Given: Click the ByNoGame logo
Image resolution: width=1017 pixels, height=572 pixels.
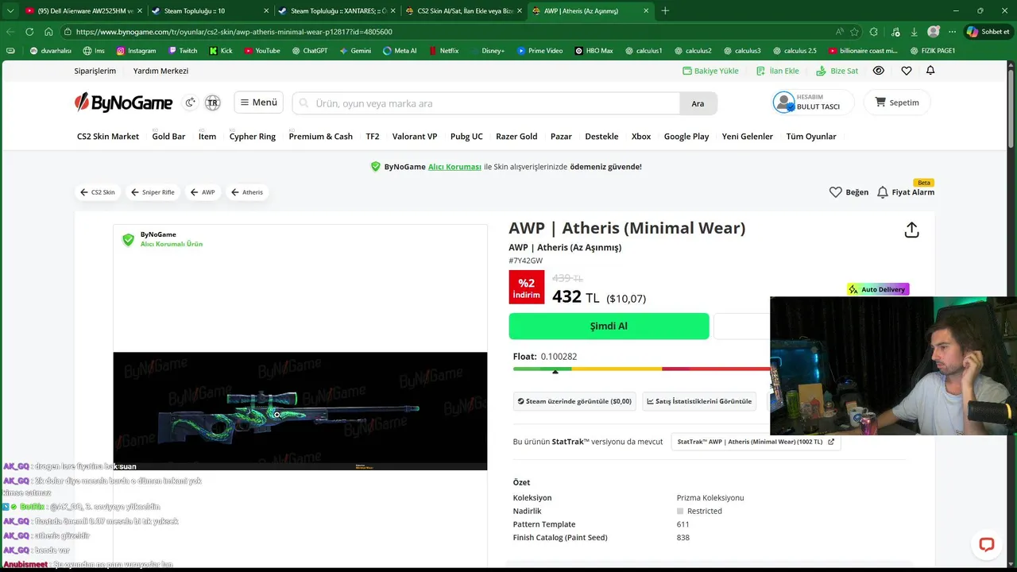Looking at the screenshot, I should 123,102.
